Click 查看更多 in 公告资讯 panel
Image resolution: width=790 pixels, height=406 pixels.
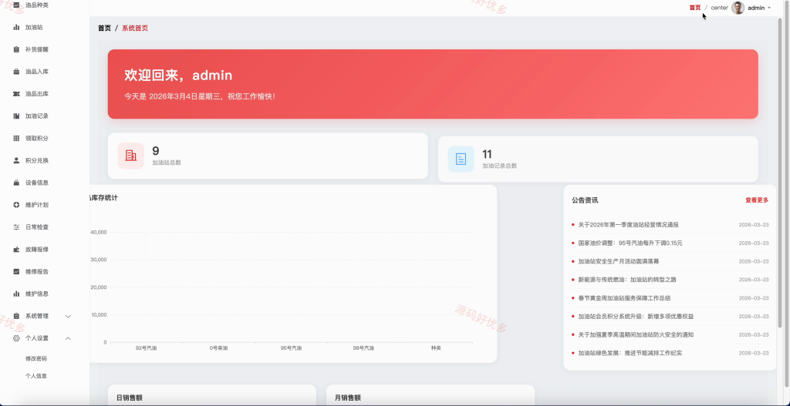pyautogui.click(x=758, y=200)
